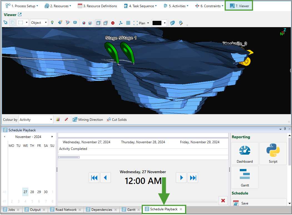The image size is (292, 215).
Task: Click the multiple location markers icon
Action: pyautogui.click(x=173, y=23)
